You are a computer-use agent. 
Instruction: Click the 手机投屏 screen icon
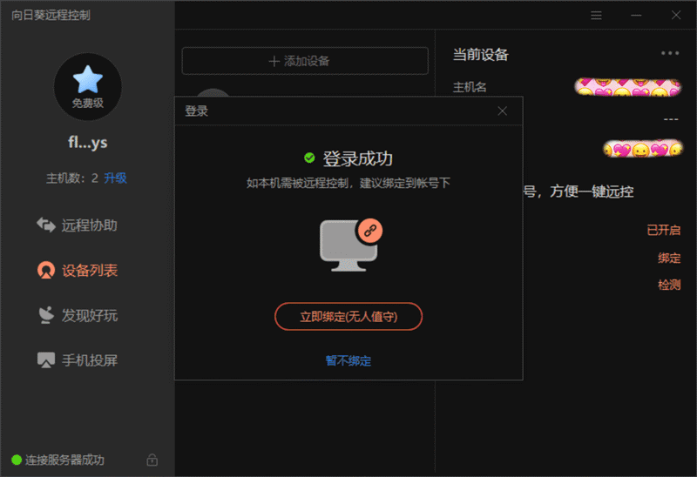46,360
